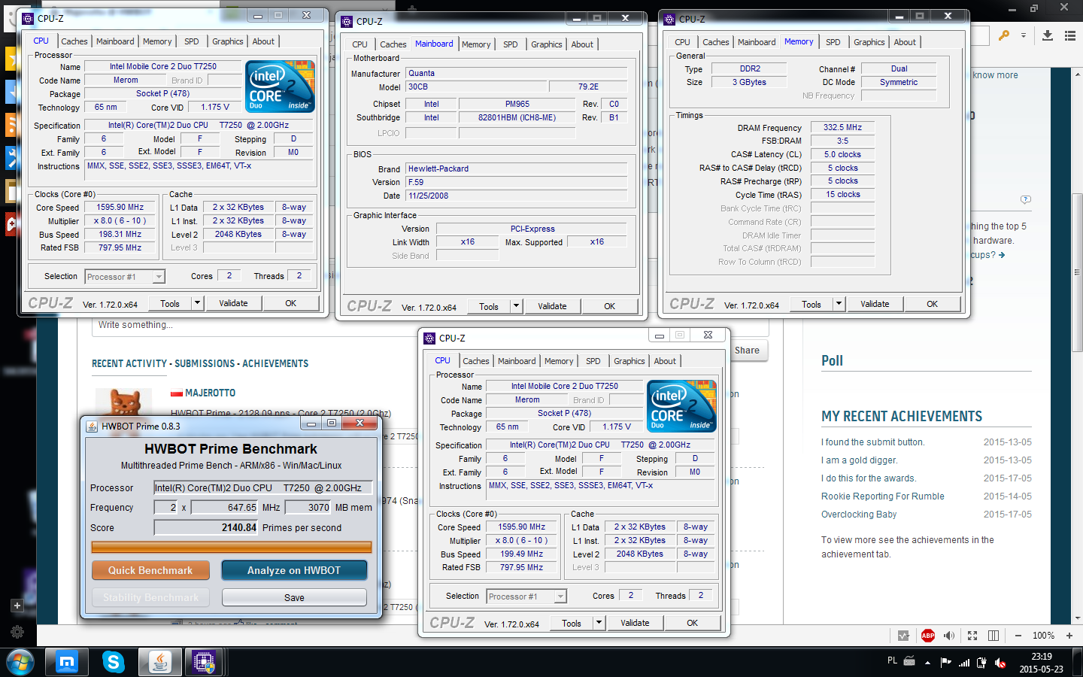Click the orange key password icon in browser toolbar
1083x677 pixels.
click(x=1004, y=35)
